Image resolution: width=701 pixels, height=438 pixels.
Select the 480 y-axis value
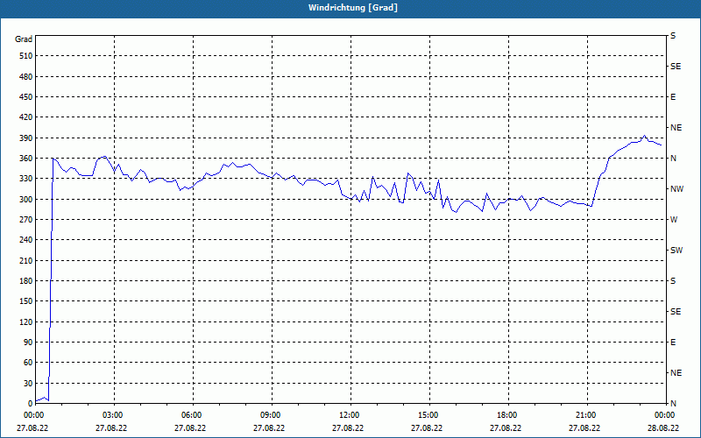[26, 77]
